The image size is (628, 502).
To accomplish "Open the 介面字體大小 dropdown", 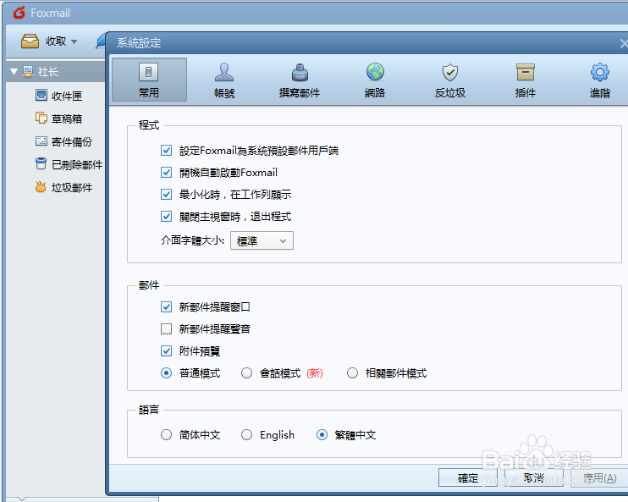I will pos(262,240).
